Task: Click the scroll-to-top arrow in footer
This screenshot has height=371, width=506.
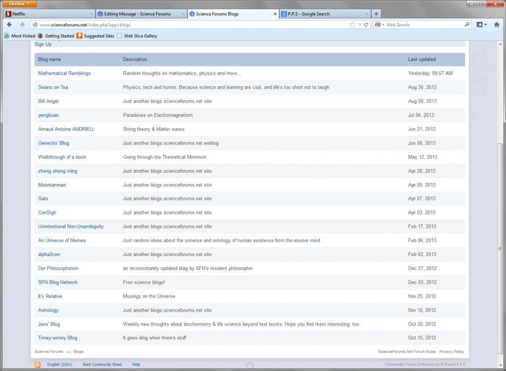Action: tap(250, 365)
